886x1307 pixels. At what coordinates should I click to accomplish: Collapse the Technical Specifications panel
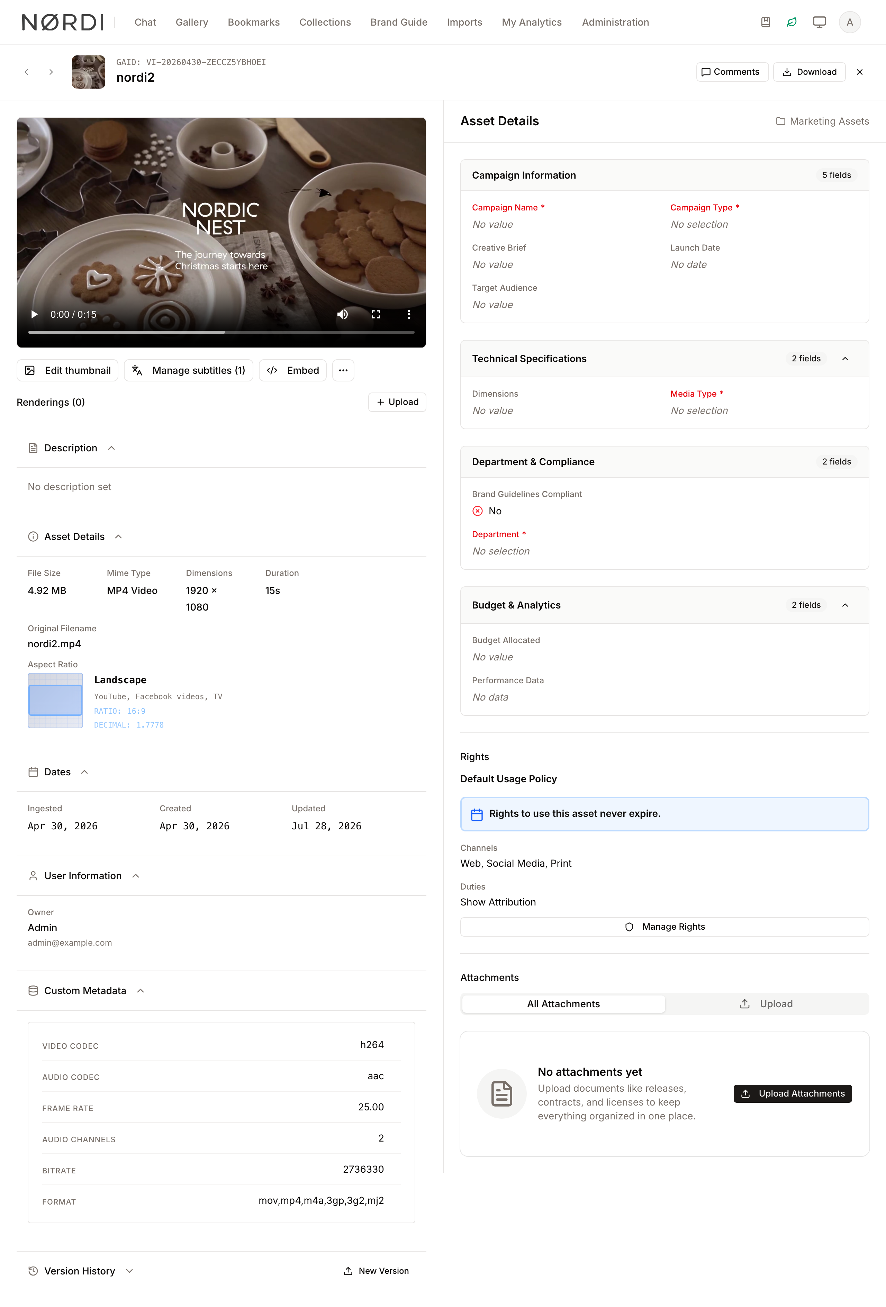(x=845, y=359)
